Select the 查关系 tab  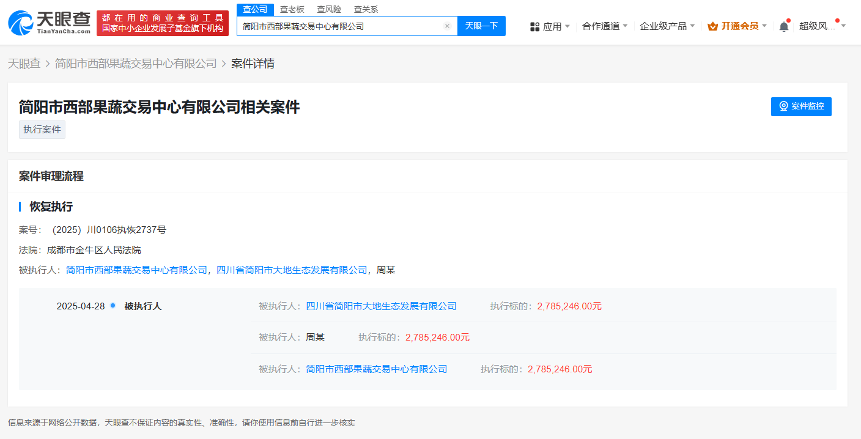tap(366, 9)
